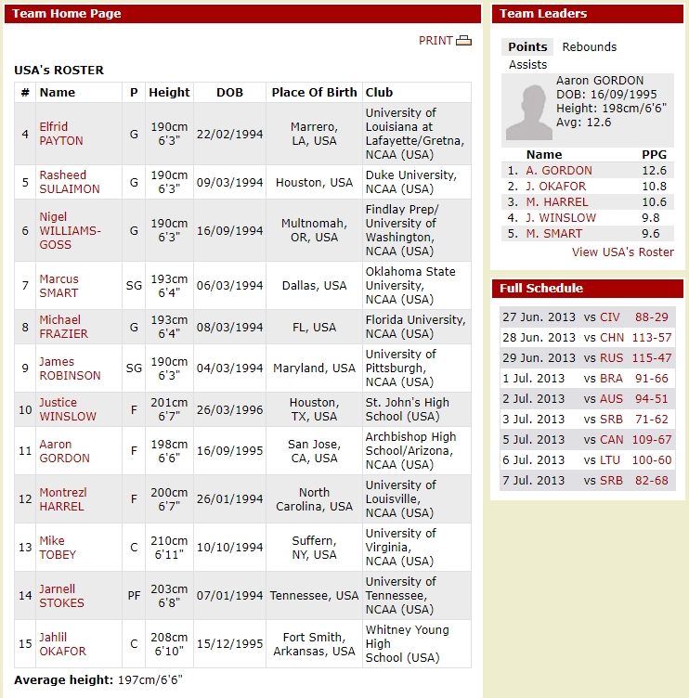Open the 82-68 final score link
The height and width of the screenshot is (698, 689).
click(652, 481)
